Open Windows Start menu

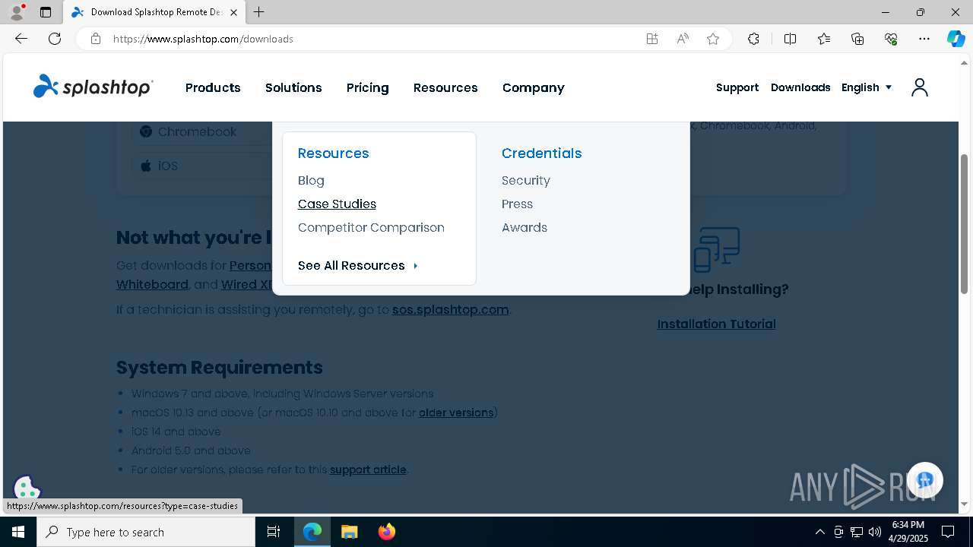[18, 532]
